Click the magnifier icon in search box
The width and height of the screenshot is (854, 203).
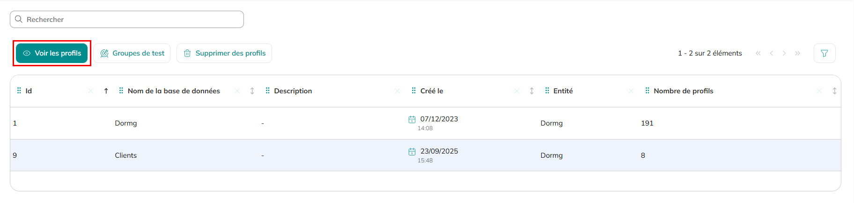[19, 19]
